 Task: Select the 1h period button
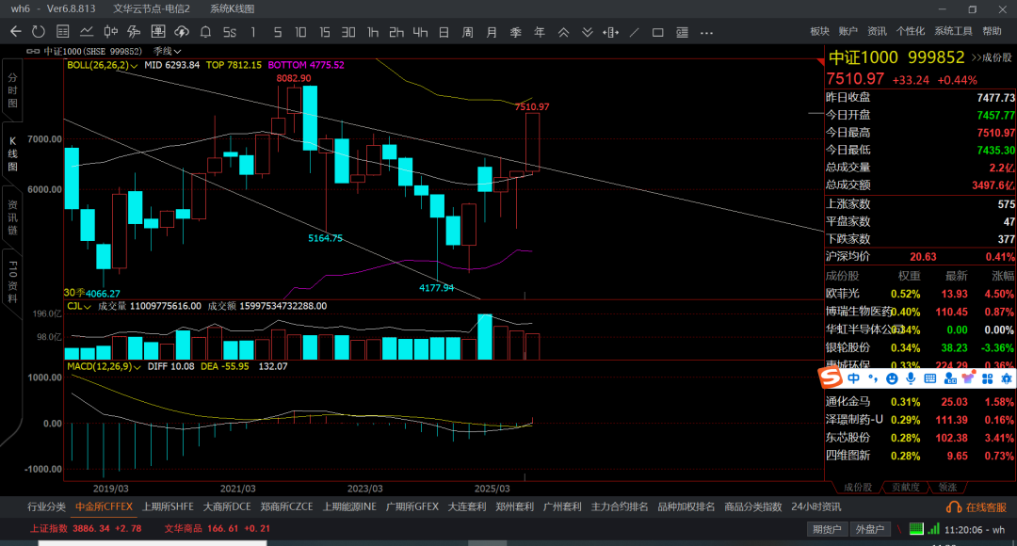(373, 32)
